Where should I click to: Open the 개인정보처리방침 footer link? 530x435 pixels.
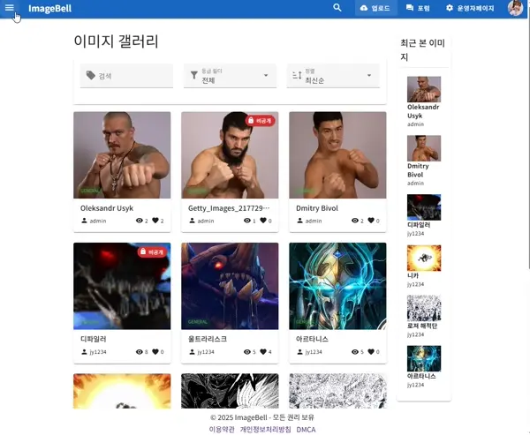tap(265, 430)
